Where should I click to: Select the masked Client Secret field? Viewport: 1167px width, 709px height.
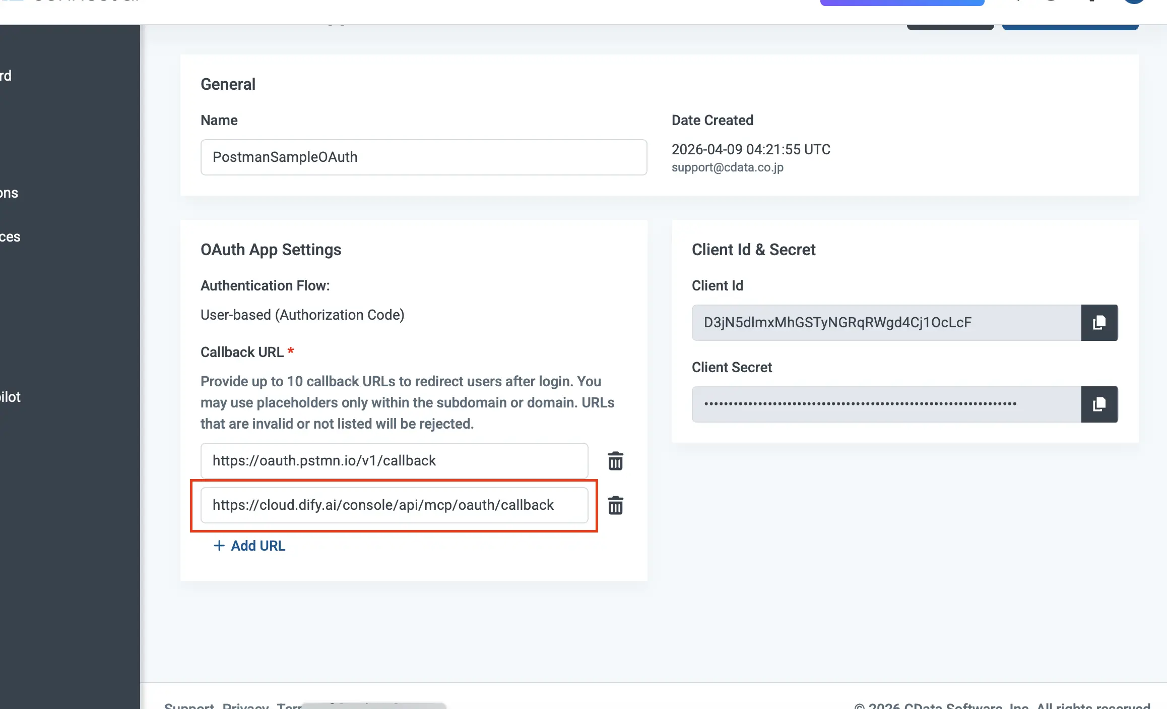coord(886,404)
